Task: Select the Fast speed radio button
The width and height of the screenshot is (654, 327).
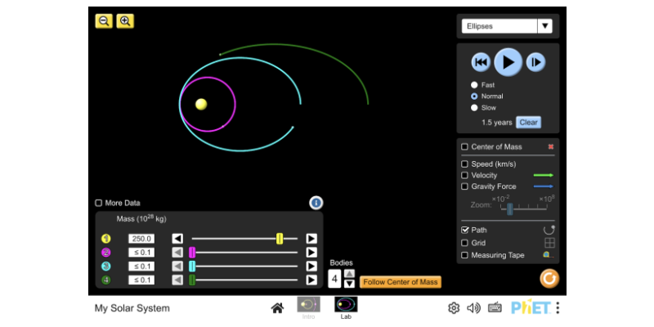Action: [x=474, y=85]
